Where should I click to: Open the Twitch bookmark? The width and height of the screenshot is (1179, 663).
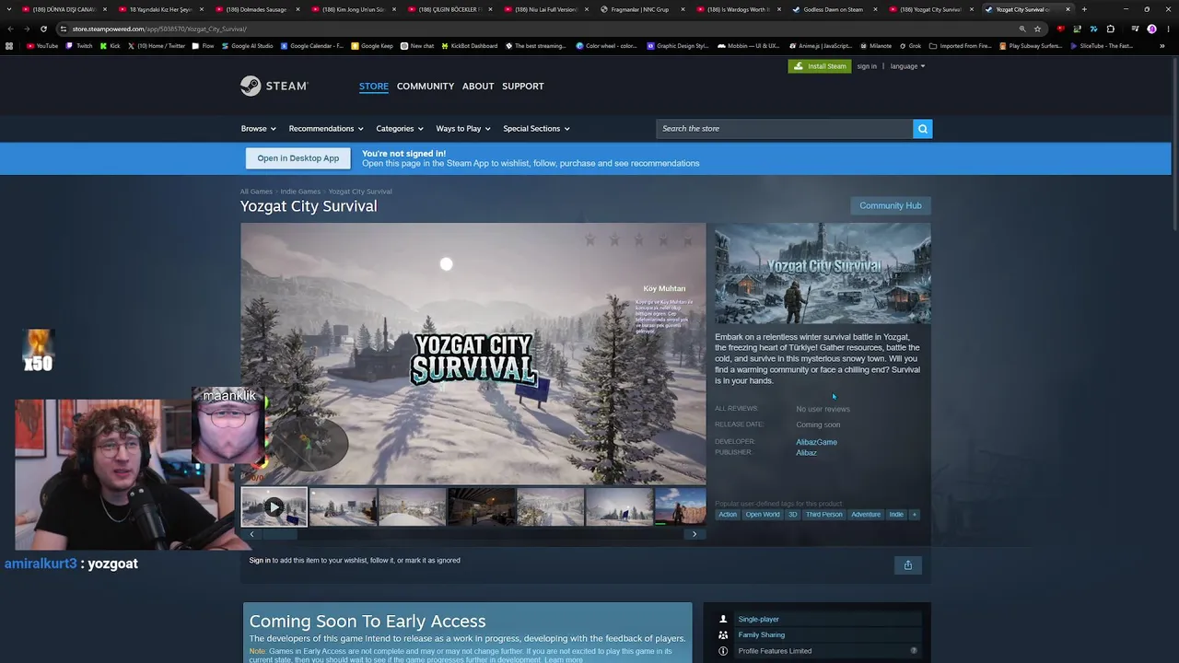(x=79, y=46)
